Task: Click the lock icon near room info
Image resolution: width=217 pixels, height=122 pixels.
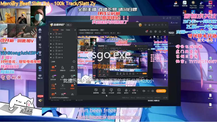Action: click(151, 31)
